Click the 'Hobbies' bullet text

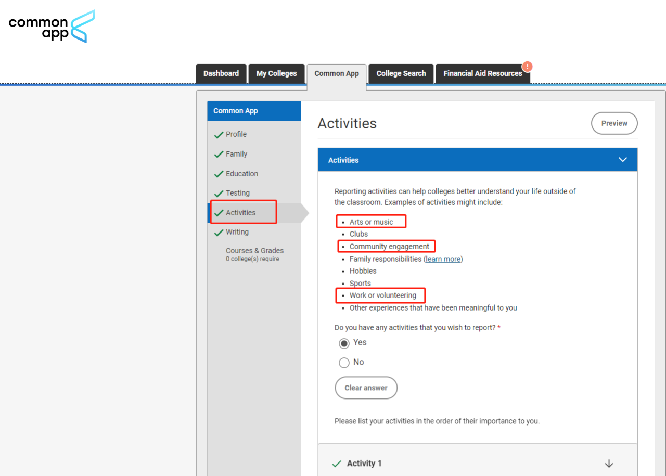click(x=363, y=271)
